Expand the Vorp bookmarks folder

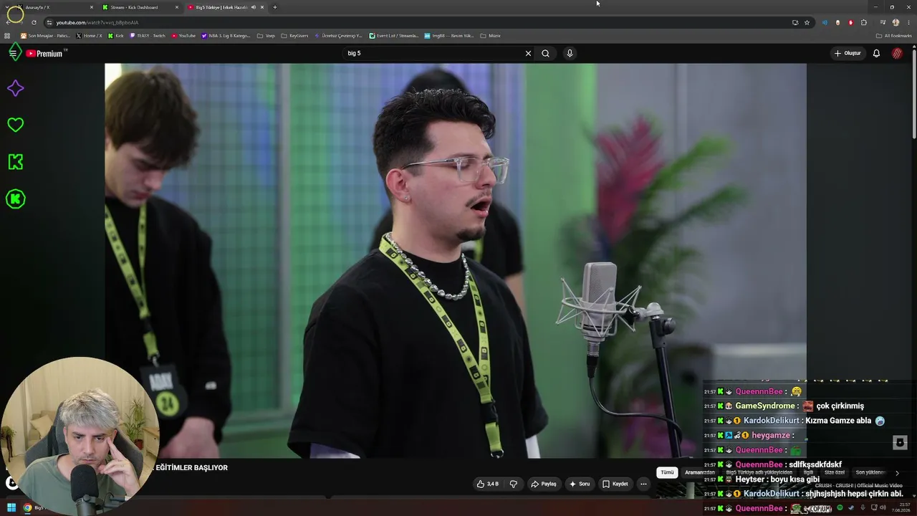[x=266, y=36]
